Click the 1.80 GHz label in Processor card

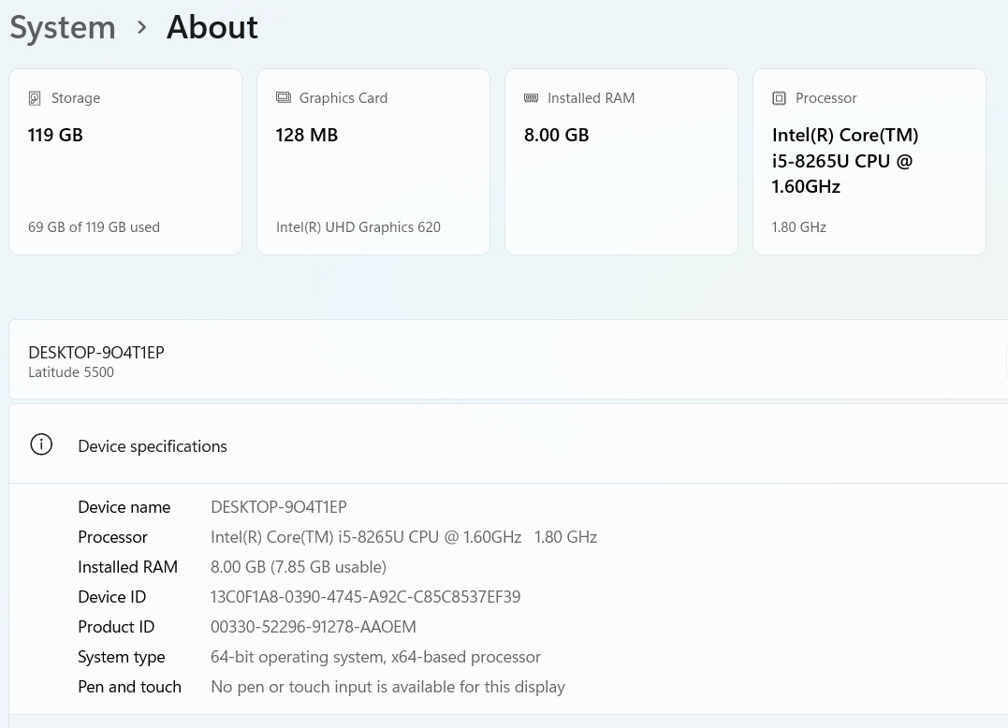[798, 227]
